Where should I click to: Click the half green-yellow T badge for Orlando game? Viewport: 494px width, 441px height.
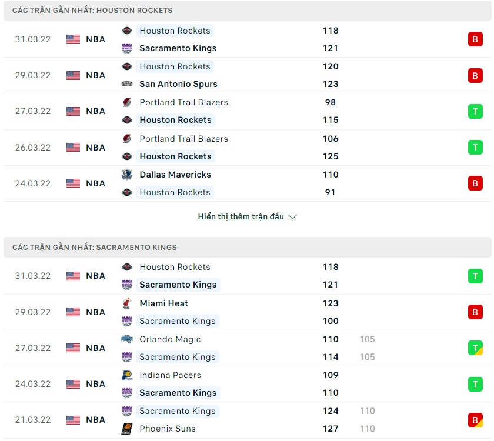pos(475,348)
